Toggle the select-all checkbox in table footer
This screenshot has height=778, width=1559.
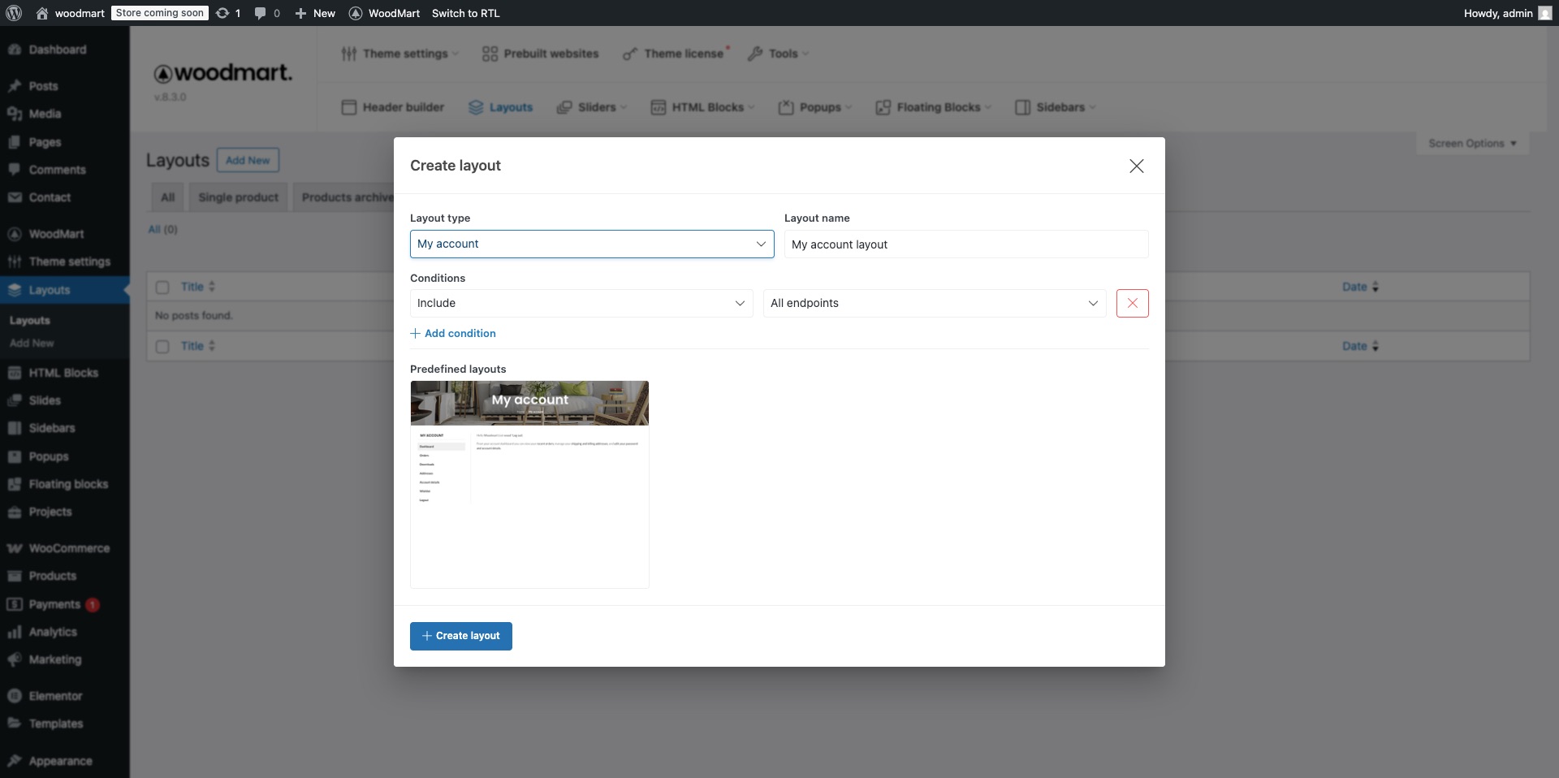tap(162, 346)
